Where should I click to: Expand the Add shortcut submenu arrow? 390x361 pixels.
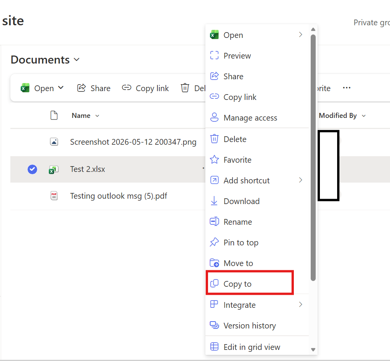300,180
